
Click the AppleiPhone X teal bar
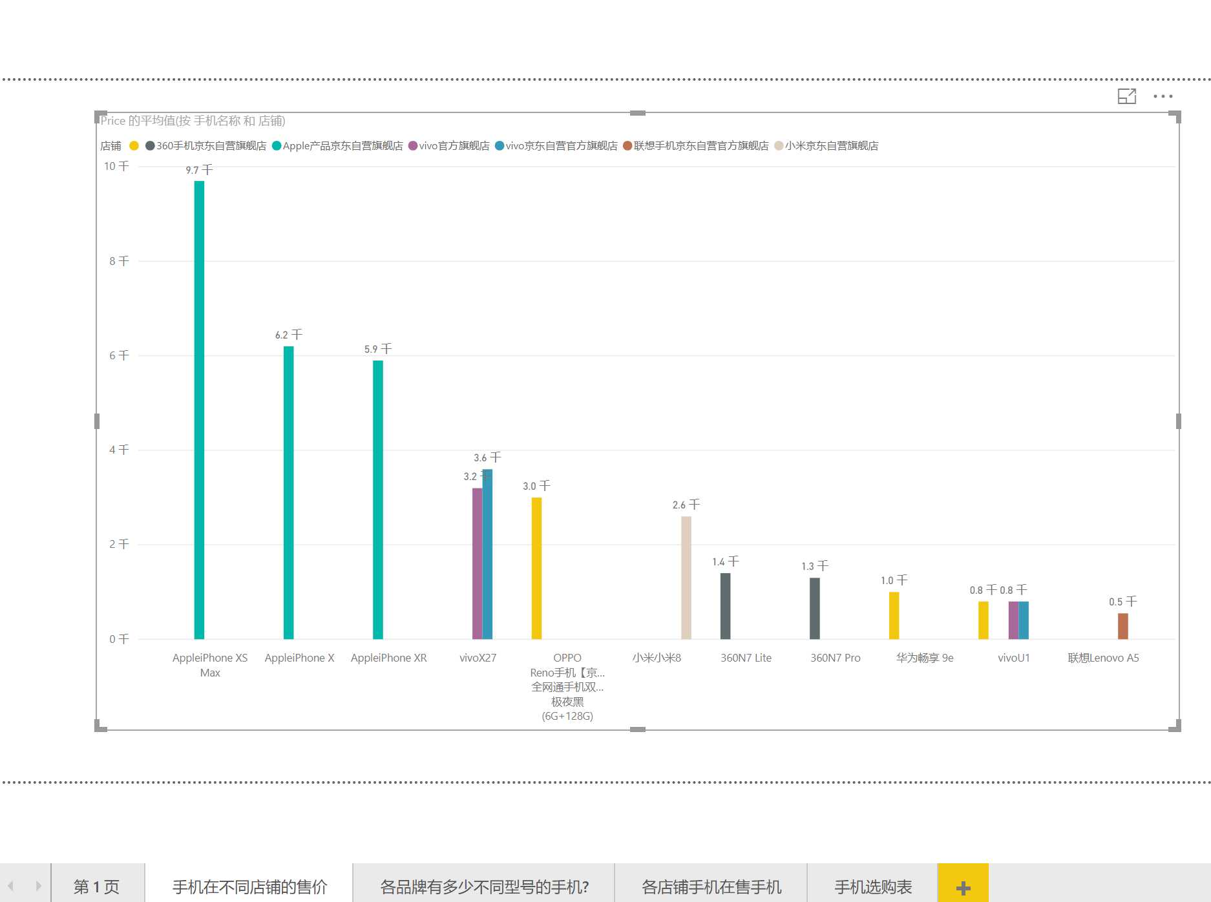coord(288,492)
